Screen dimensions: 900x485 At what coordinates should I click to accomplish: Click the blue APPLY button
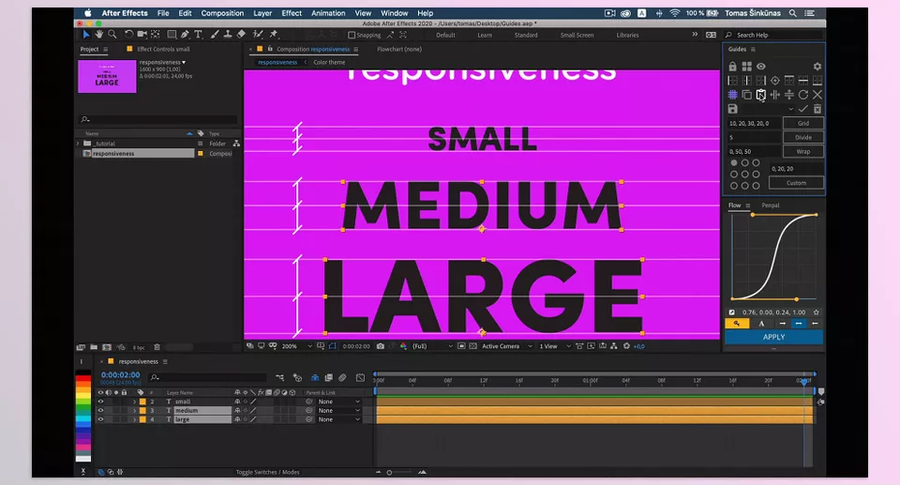(x=773, y=338)
